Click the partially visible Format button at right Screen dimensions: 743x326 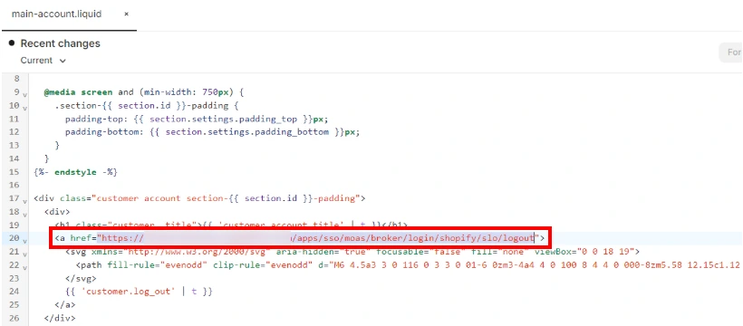[732, 53]
